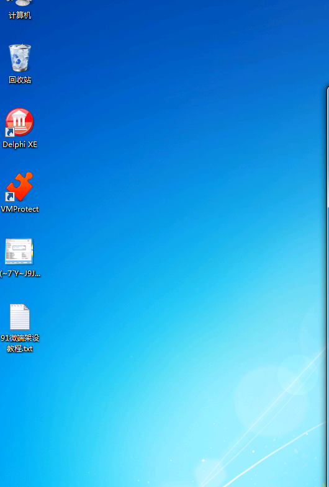The height and width of the screenshot is (487, 329).
Task: Click the white building symbol in Delphi icon
Action: (x=19, y=120)
